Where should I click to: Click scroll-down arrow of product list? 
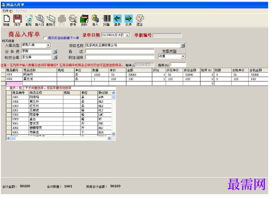click(x=113, y=134)
